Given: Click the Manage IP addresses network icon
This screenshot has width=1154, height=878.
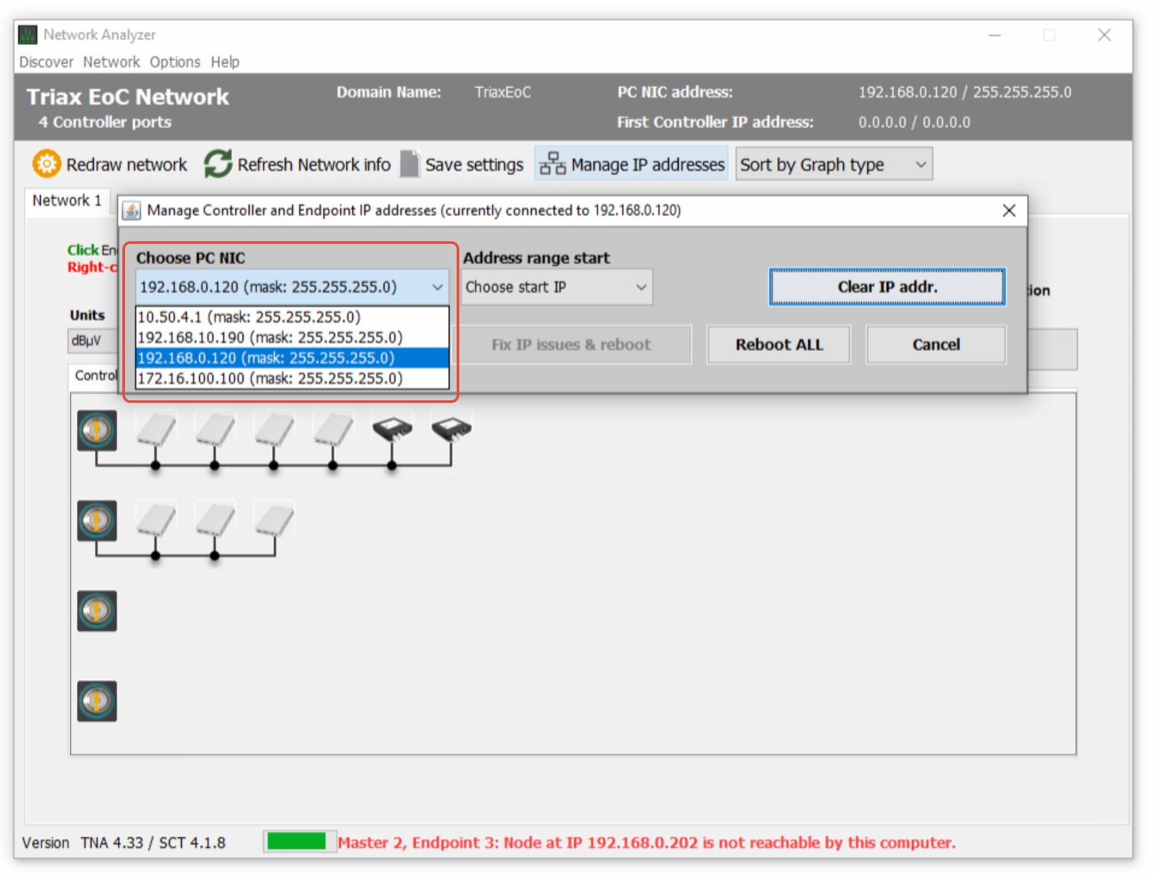Looking at the screenshot, I should pos(553,164).
